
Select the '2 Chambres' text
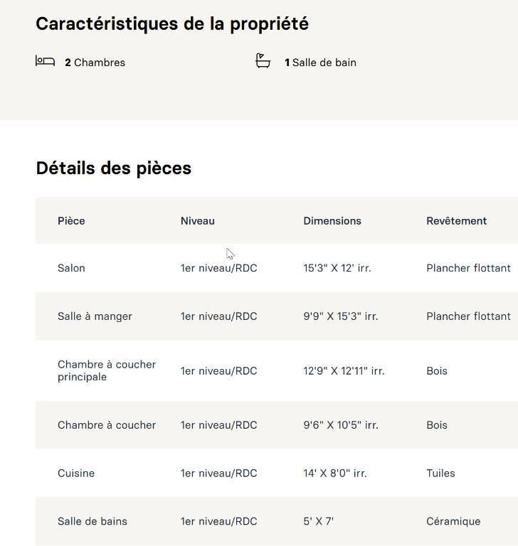(95, 63)
